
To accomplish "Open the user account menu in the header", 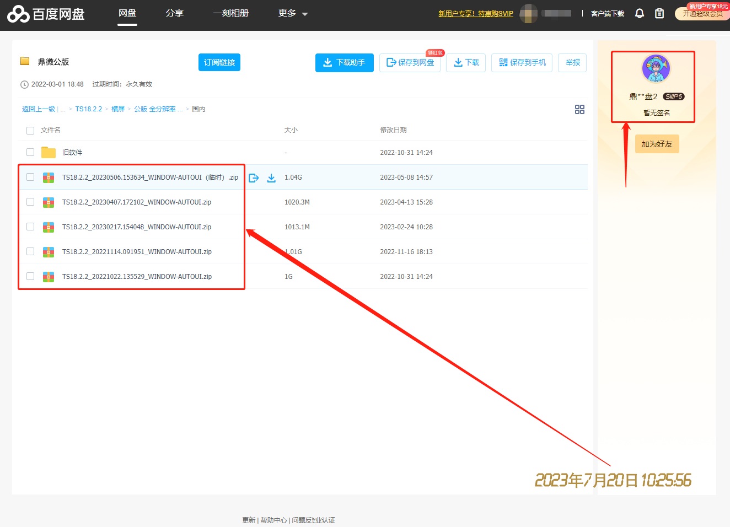I will click(x=545, y=13).
